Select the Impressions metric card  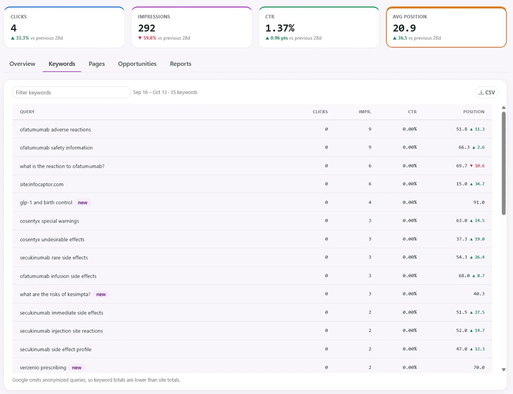point(191,27)
